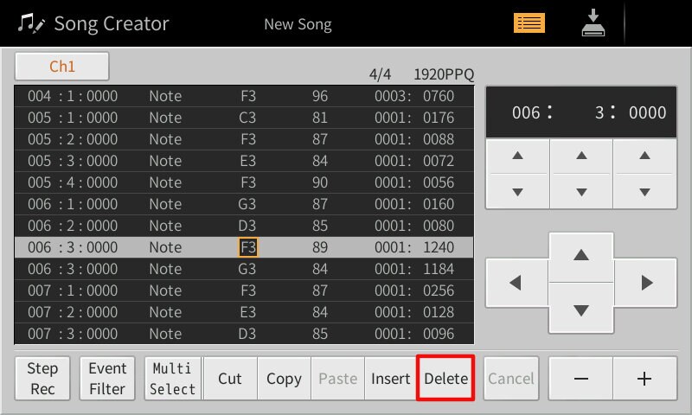Increase the clock value 0000 upward
The width and height of the screenshot is (692, 415).
tap(644, 156)
